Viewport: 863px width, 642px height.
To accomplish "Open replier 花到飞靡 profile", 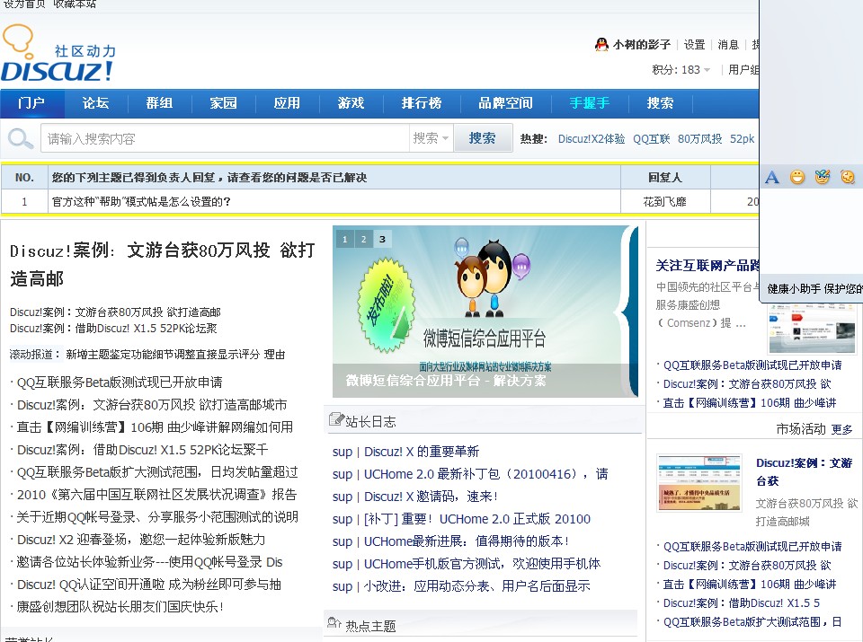I will point(665,202).
